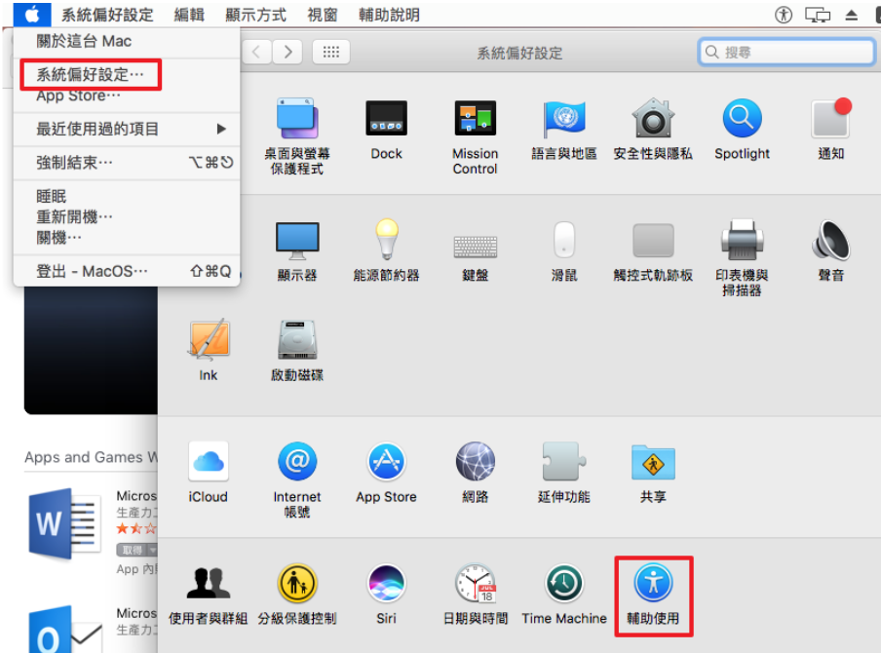Show all preferences grid button
This screenshot has height=653, width=881.
[331, 53]
